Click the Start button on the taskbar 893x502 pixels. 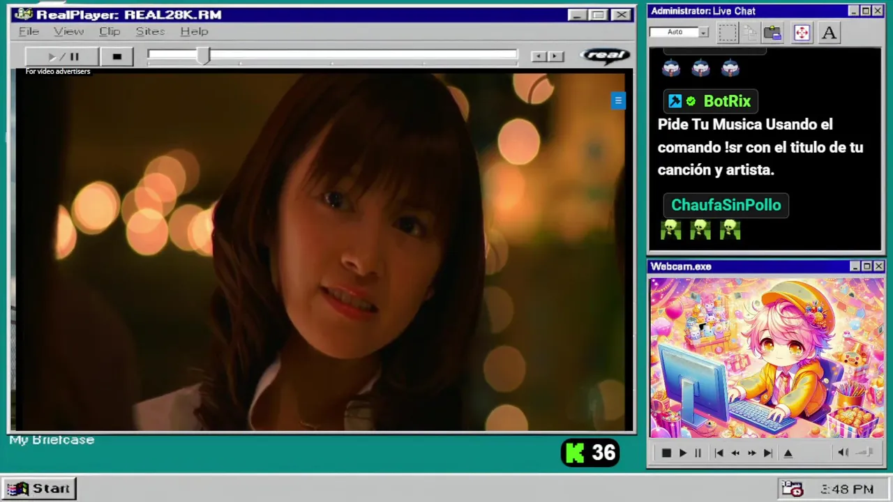(38, 489)
